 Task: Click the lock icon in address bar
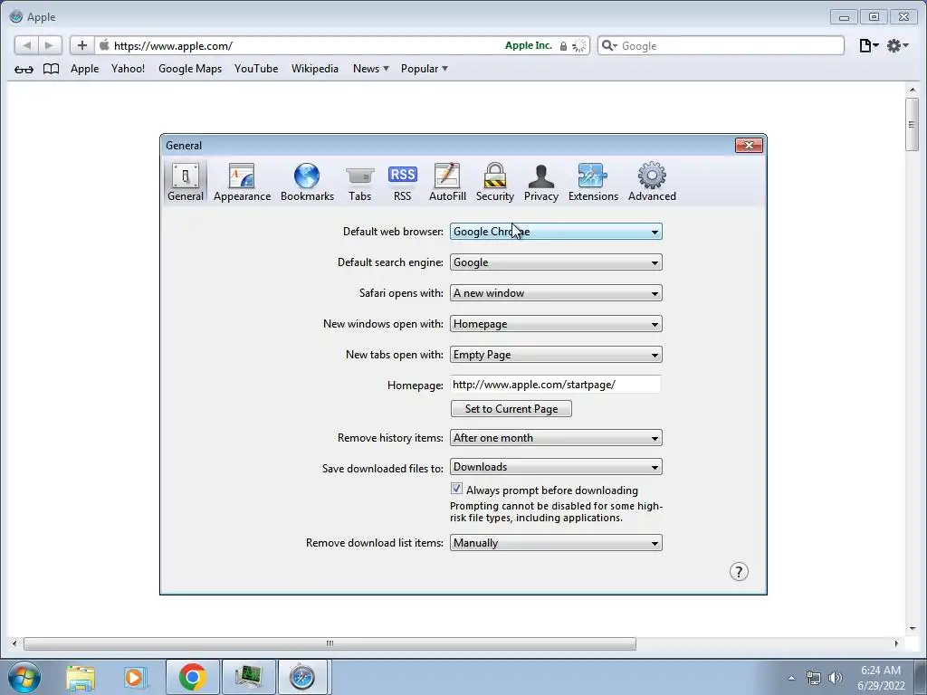click(563, 46)
